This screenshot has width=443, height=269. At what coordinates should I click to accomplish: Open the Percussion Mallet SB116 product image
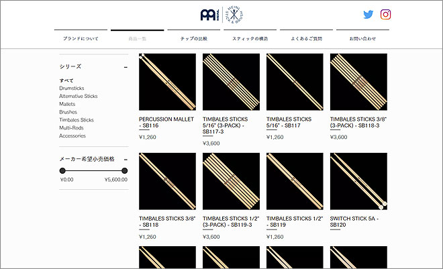(x=167, y=81)
